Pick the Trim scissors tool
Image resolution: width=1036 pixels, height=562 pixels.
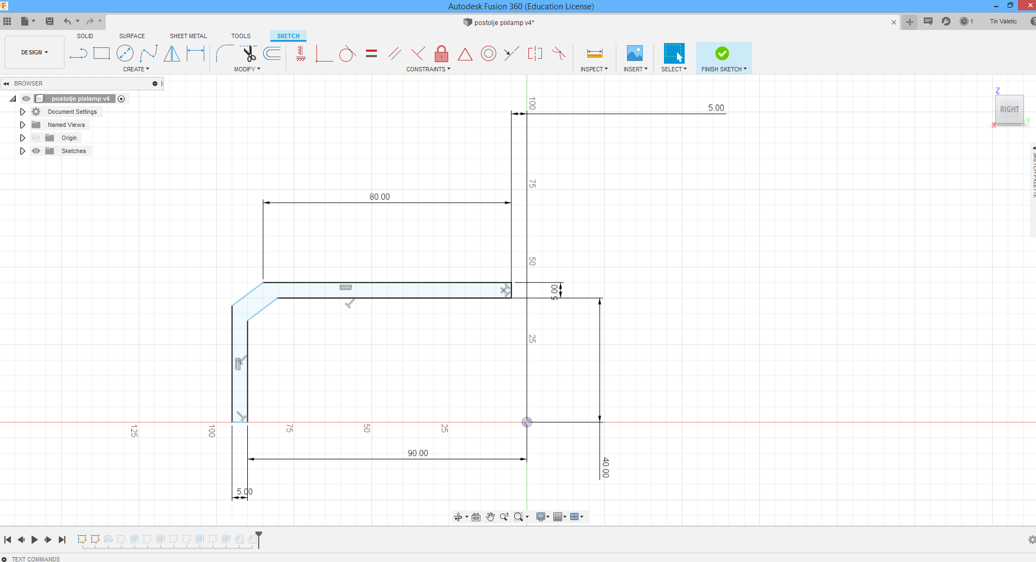(249, 53)
